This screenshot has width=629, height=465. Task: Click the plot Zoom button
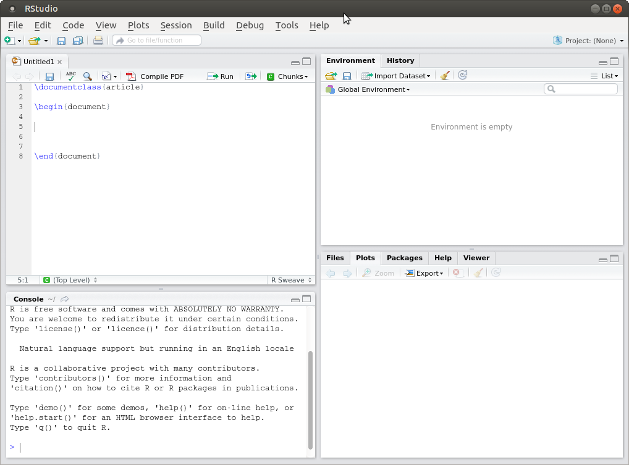point(378,273)
